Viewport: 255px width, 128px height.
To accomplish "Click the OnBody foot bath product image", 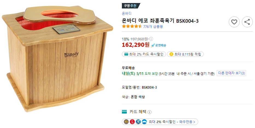I will click(x=57, y=59).
